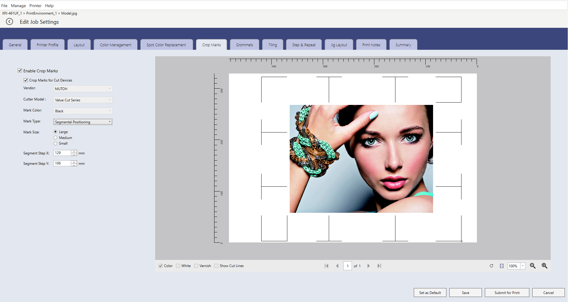Zoom in on the preview

coord(545,266)
